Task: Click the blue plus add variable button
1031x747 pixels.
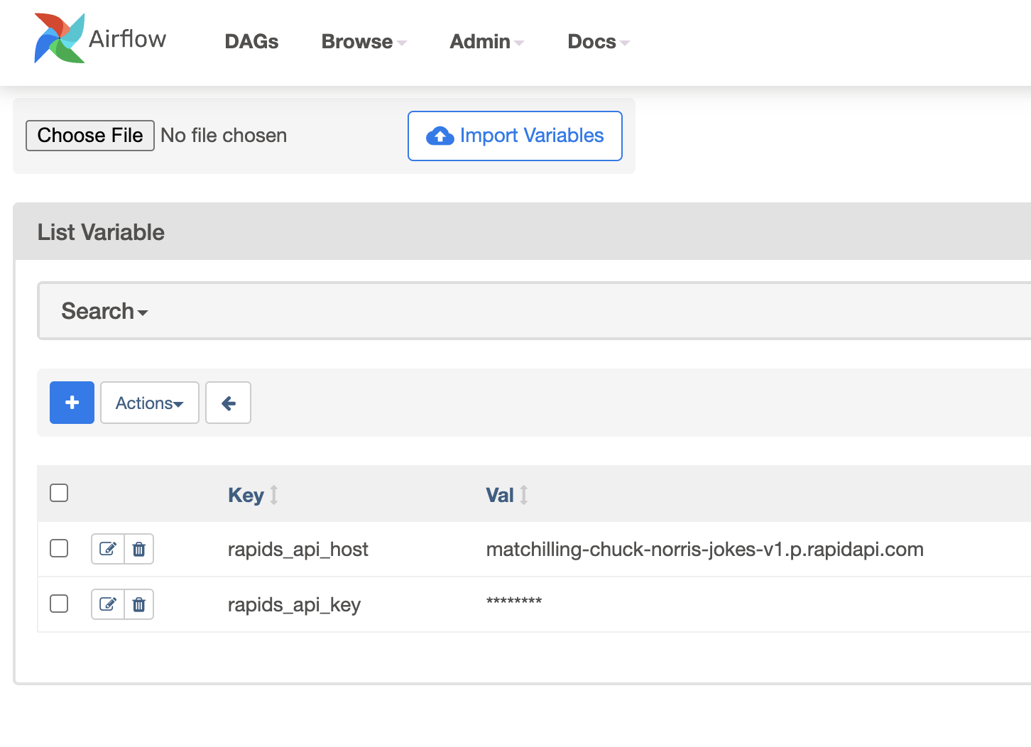Action: pos(72,403)
